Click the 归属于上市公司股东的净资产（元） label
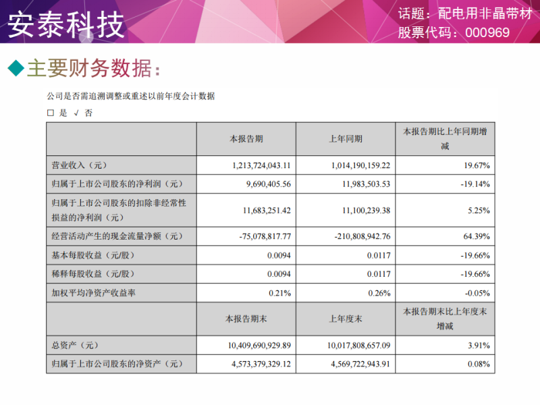540x405 pixels. (x=117, y=364)
